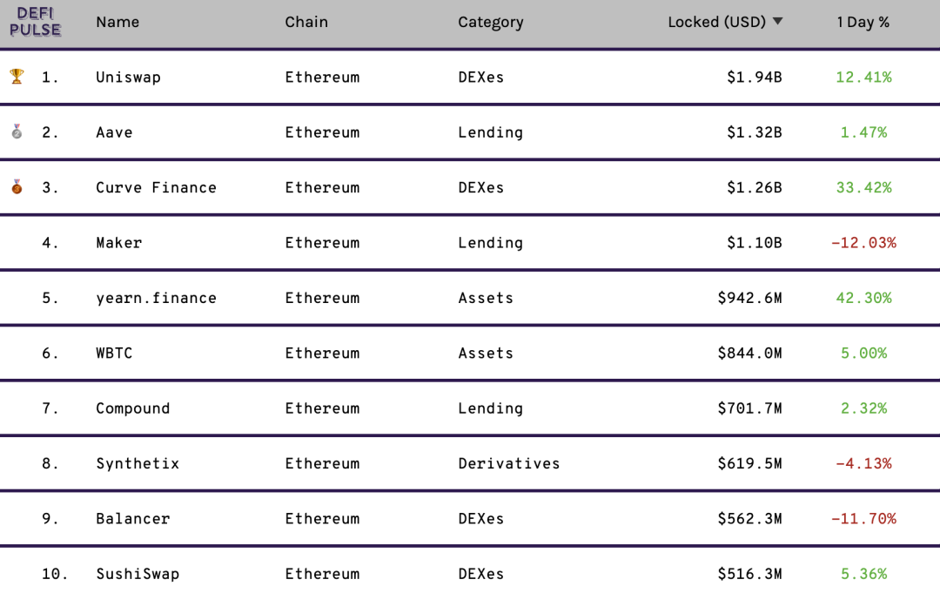Image resolution: width=940 pixels, height=593 pixels.
Task: Select the yearn.finance row name
Action: (x=156, y=298)
